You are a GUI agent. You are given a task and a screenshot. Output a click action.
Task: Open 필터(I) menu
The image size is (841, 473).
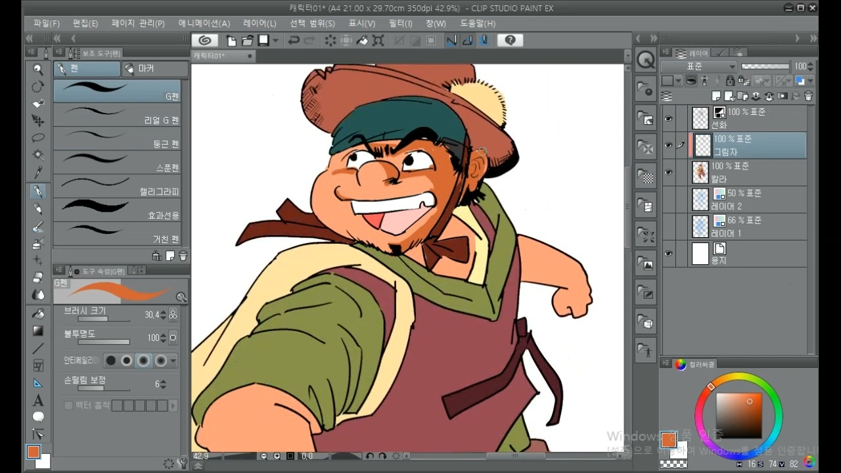coord(401,23)
